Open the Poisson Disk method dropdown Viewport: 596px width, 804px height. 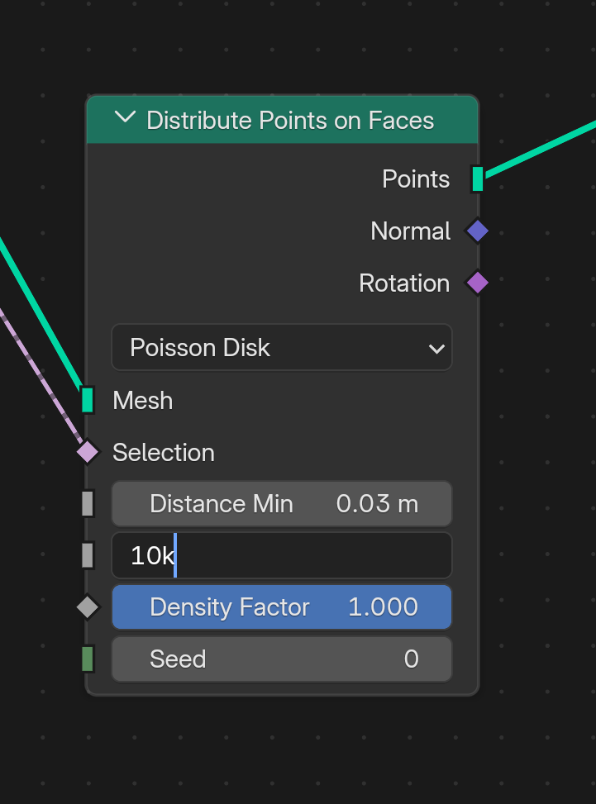pyautogui.click(x=282, y=347)
